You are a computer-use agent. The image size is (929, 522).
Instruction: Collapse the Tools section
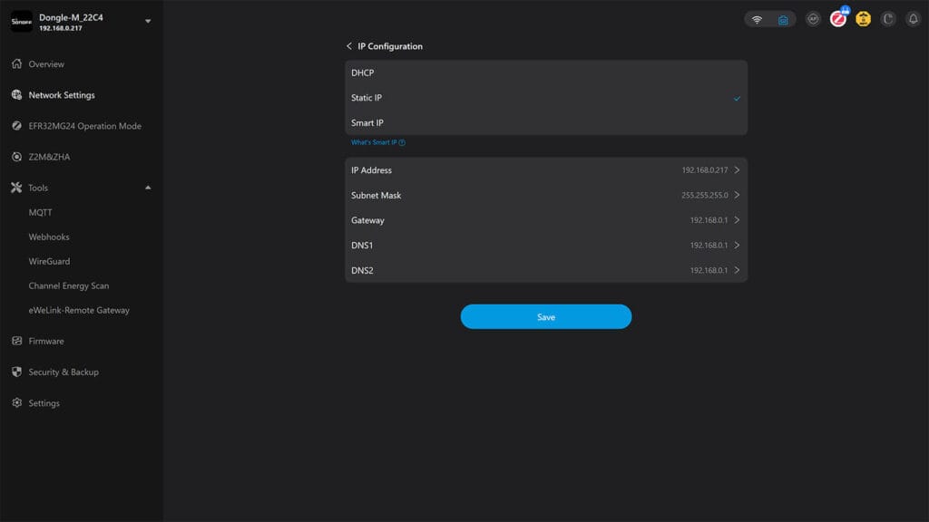[x=147, y=188]
